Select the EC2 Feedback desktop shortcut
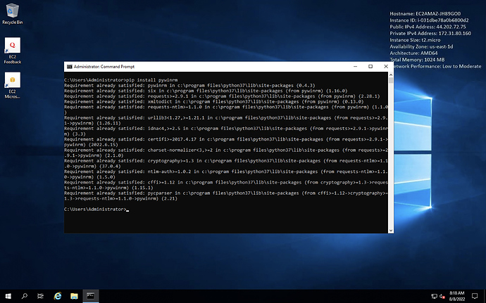 (13, 51)
